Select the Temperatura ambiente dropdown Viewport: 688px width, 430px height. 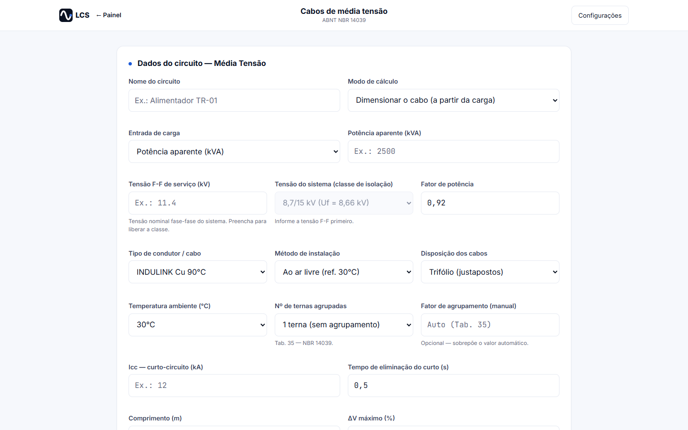(198, 325)
